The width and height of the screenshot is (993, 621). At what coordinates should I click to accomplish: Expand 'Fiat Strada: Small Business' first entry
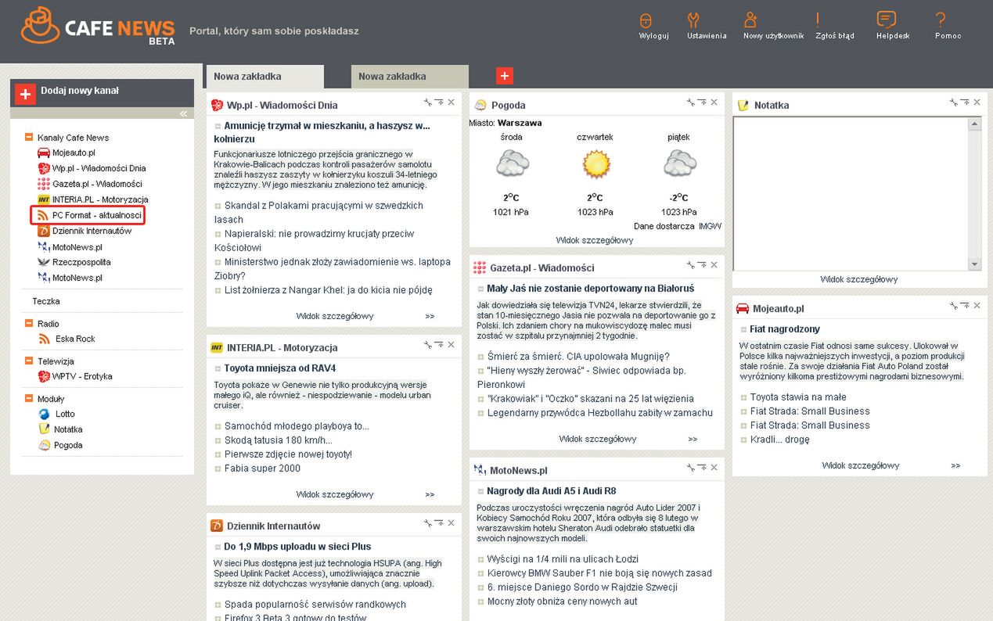click(744, 411)
